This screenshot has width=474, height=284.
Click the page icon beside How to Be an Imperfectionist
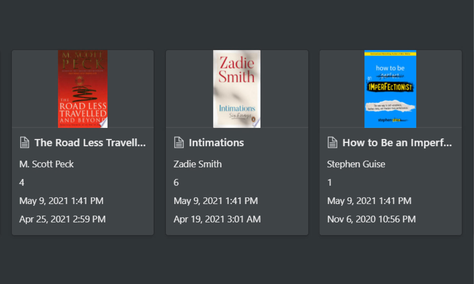[332, 142]
